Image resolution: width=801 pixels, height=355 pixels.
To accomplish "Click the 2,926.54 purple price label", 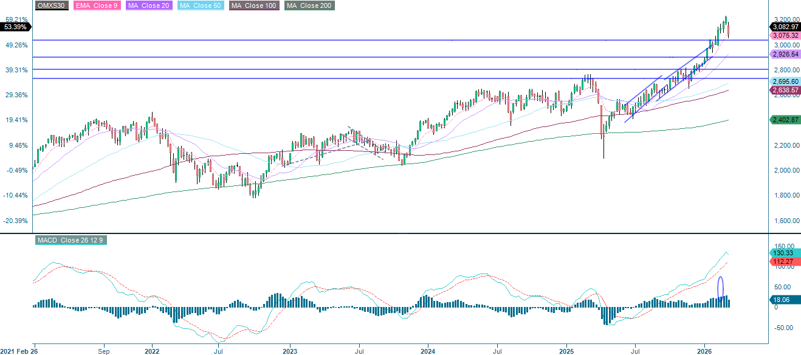I will 784,54.
